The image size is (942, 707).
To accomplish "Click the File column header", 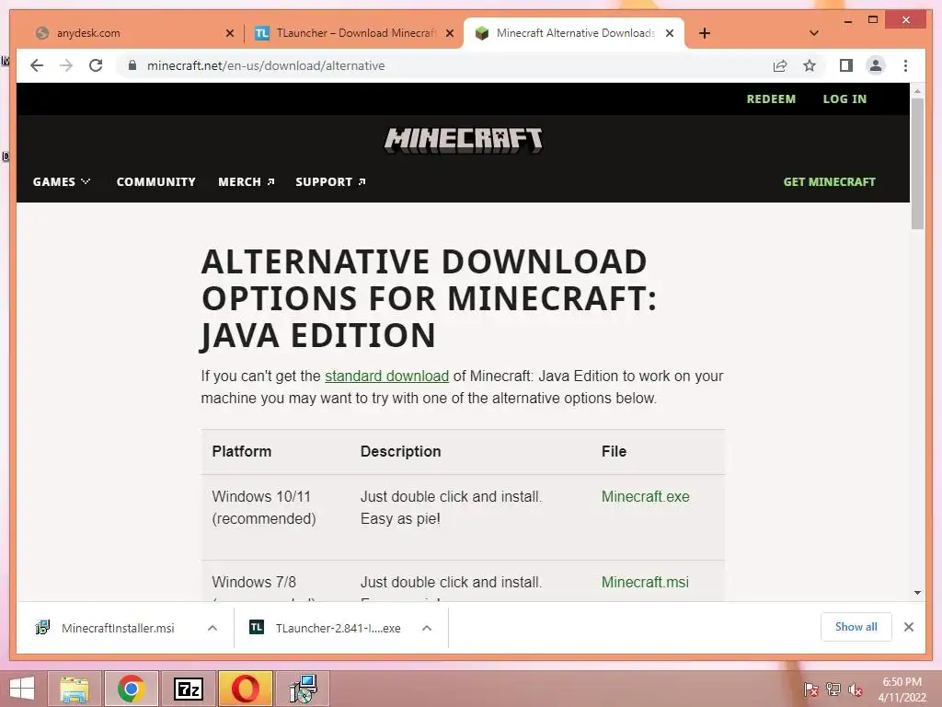I will pos(614,451).
